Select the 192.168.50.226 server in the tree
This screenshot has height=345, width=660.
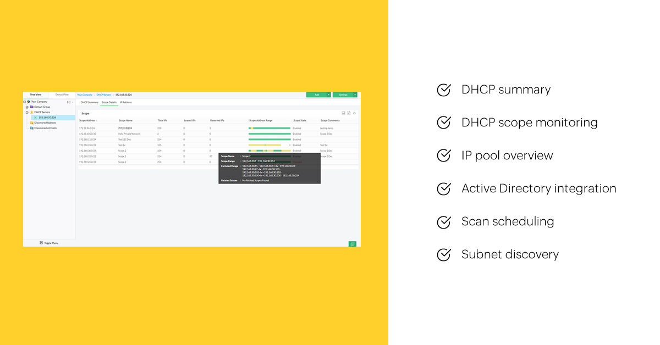click(x=47, y=118)
